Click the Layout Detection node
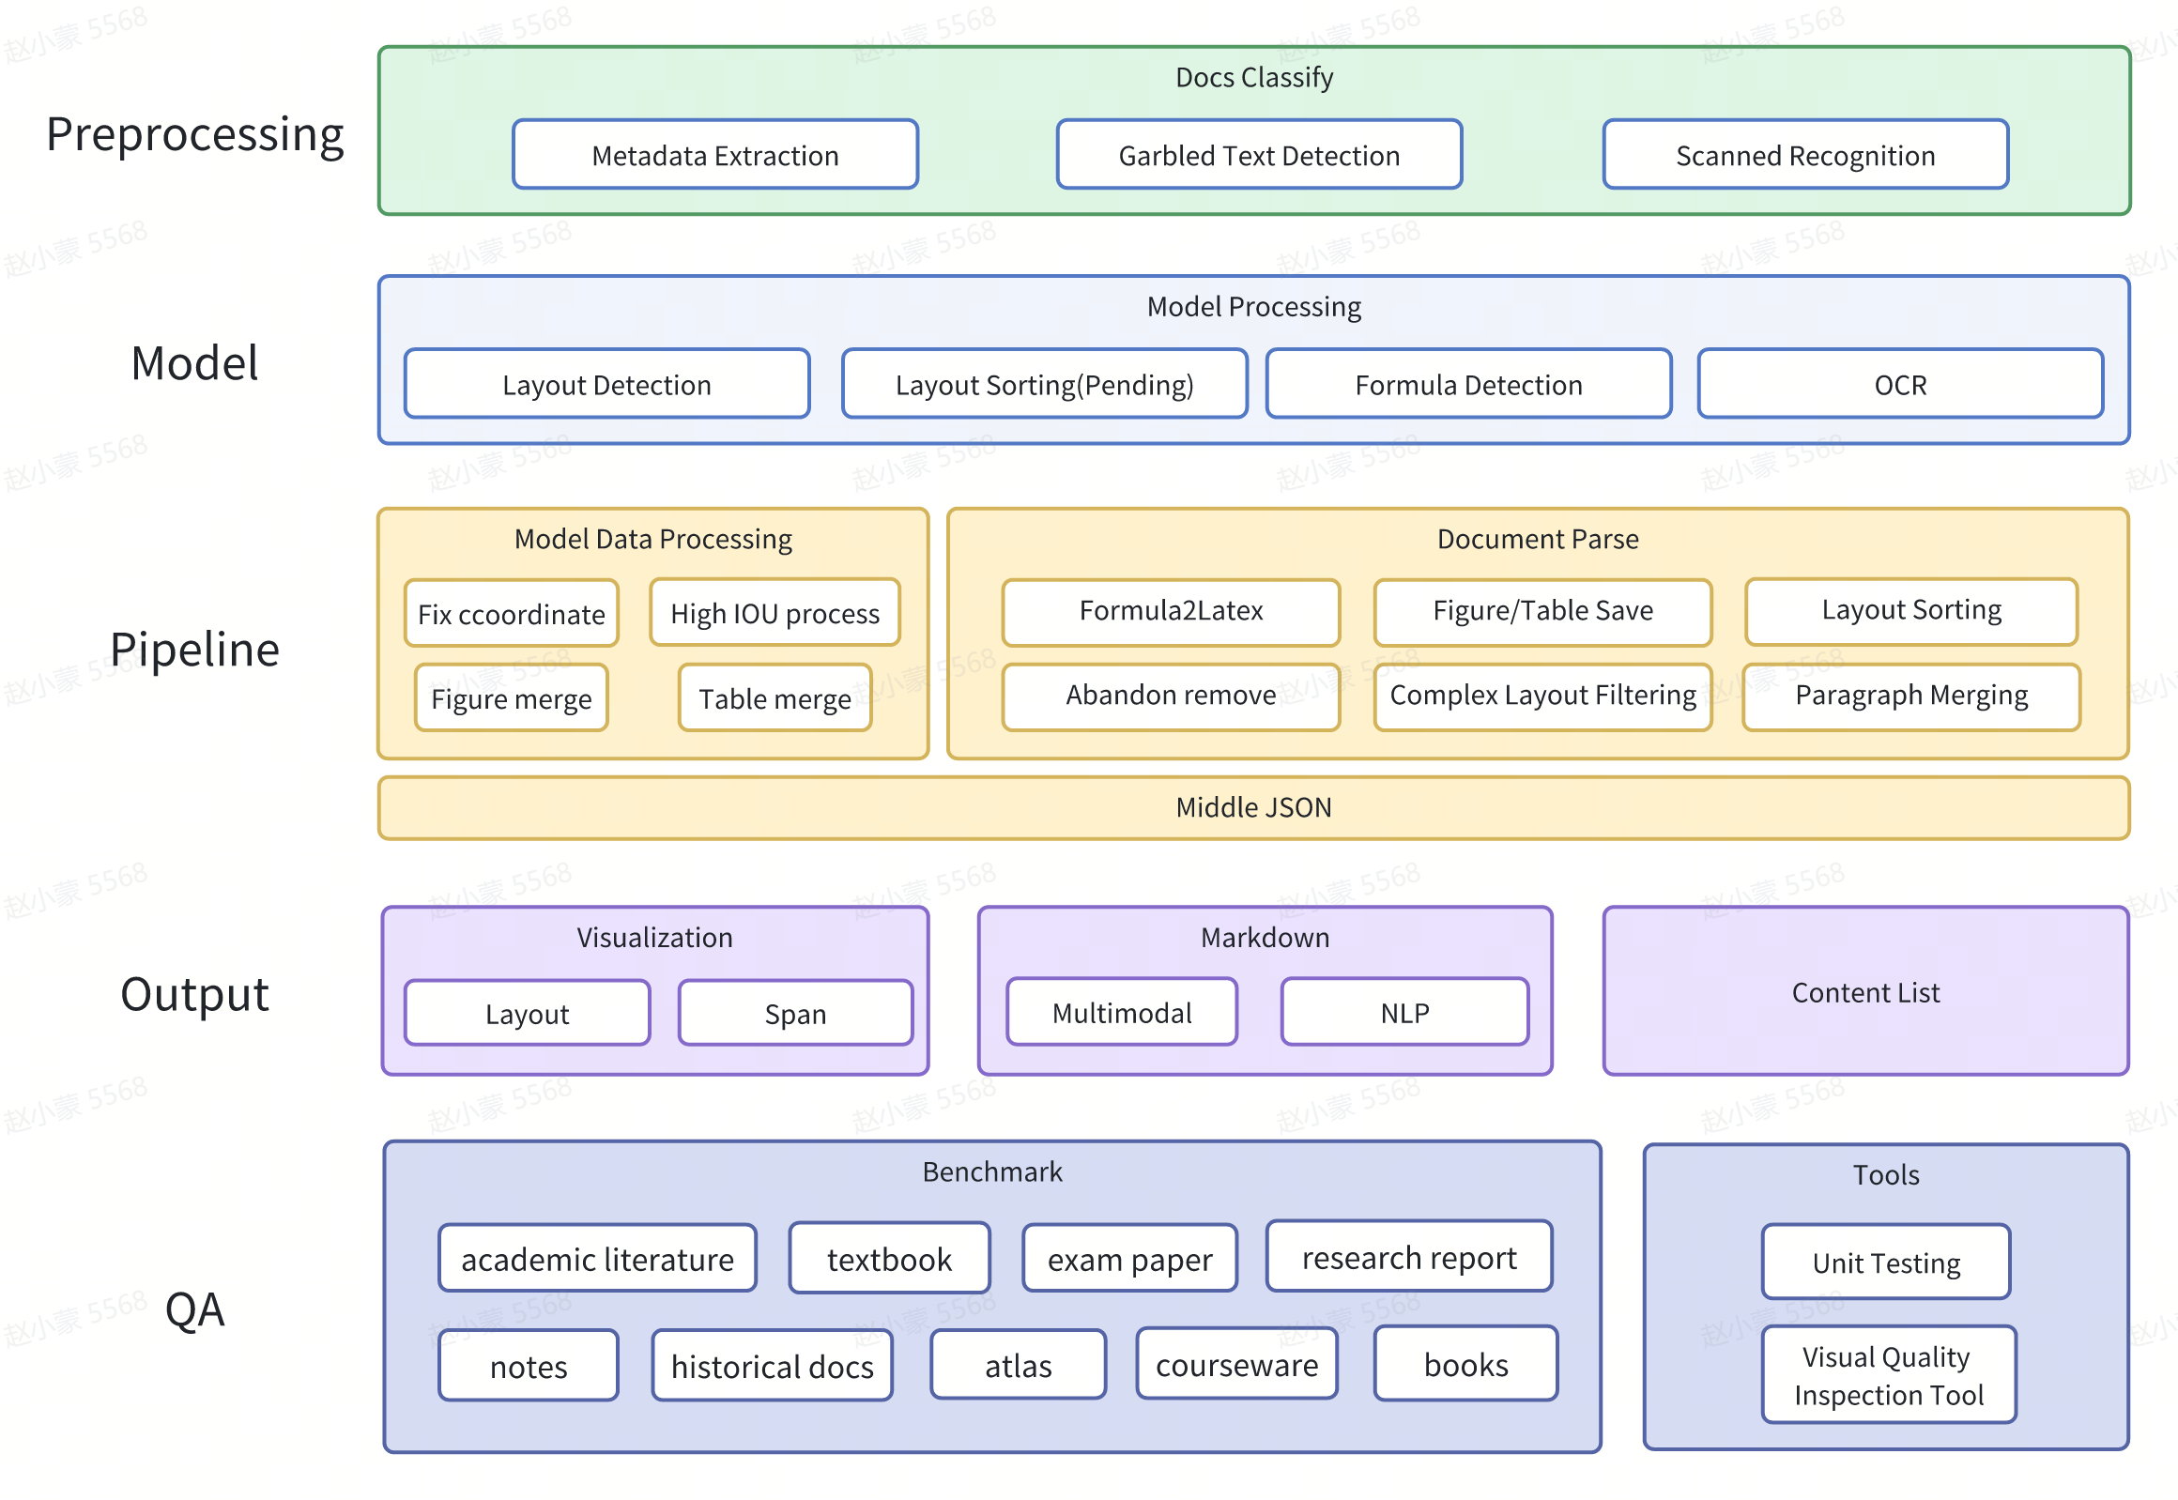Image resolution: width=2178 pixels, height=1500 pixels. 606,385
